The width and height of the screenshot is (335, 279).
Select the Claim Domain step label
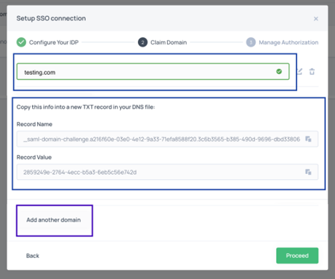click(168, 42)
